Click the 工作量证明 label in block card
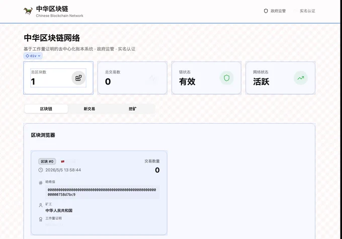 point(53,218)
